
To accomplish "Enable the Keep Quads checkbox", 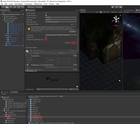I will (x=46, y=13).
